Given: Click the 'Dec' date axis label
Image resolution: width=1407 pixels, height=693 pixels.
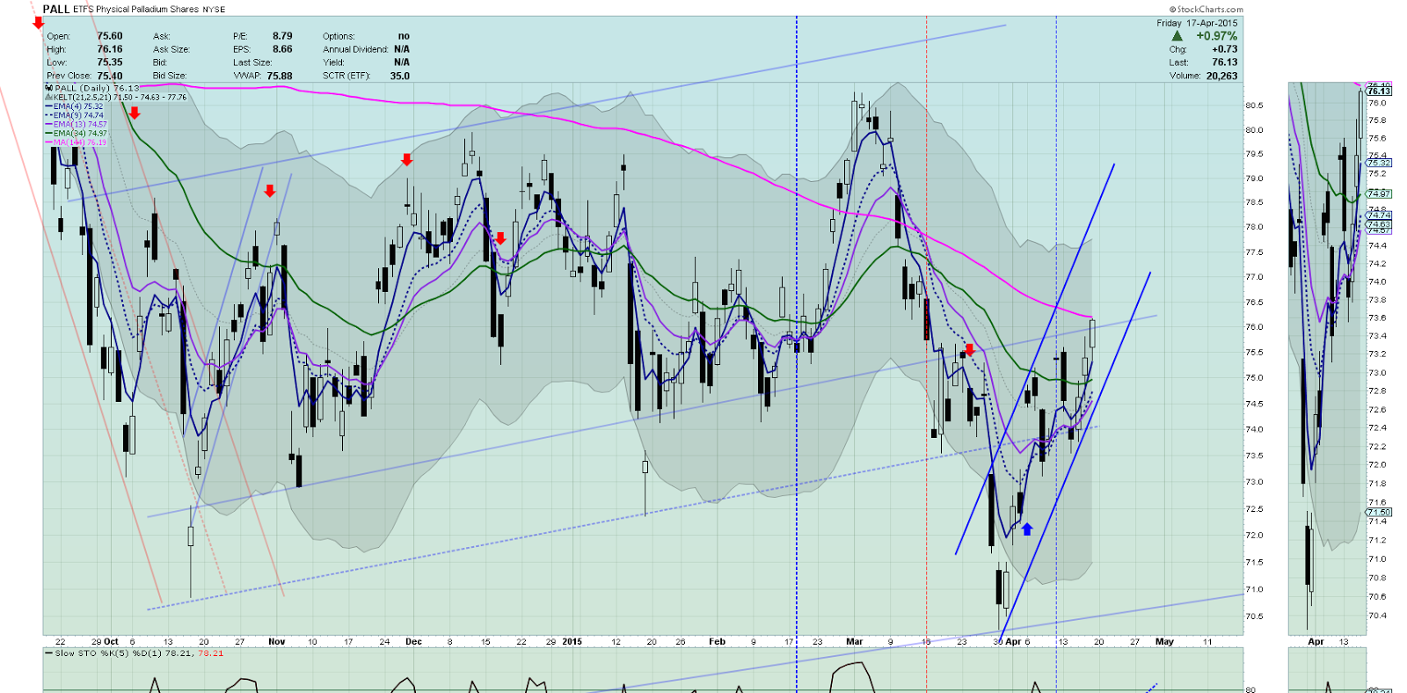Looking at the screenshot, I should click(x=413, y=642).
